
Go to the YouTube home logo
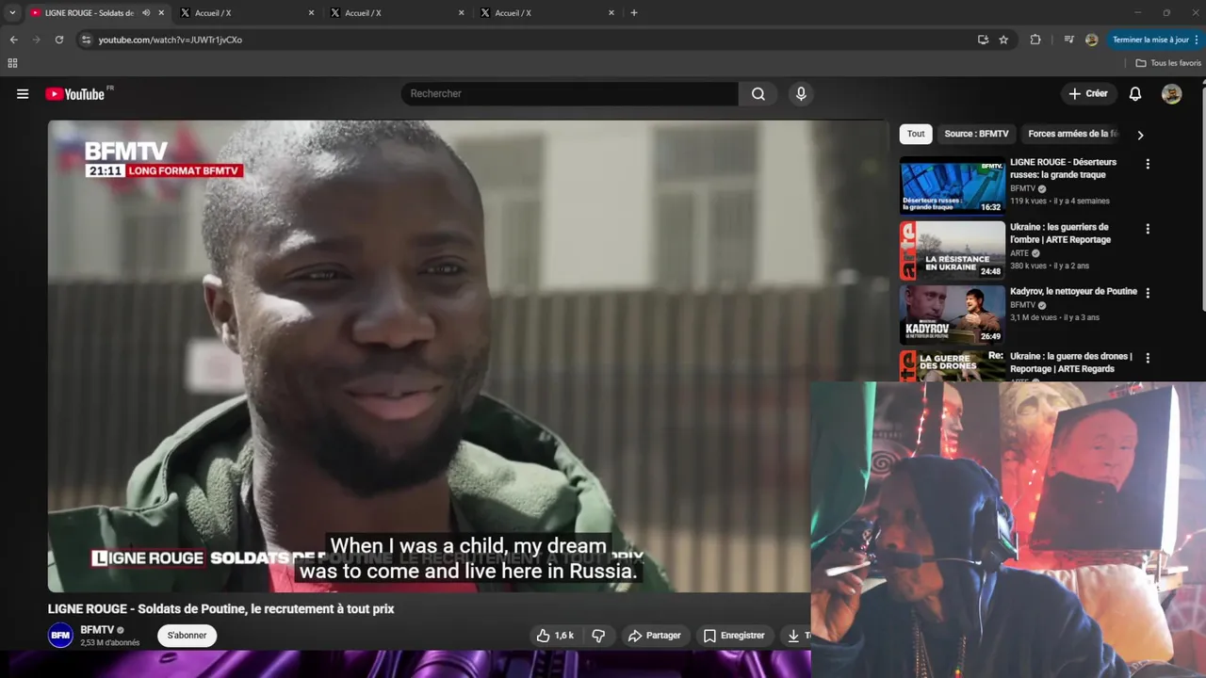click(x=75, y=94)
